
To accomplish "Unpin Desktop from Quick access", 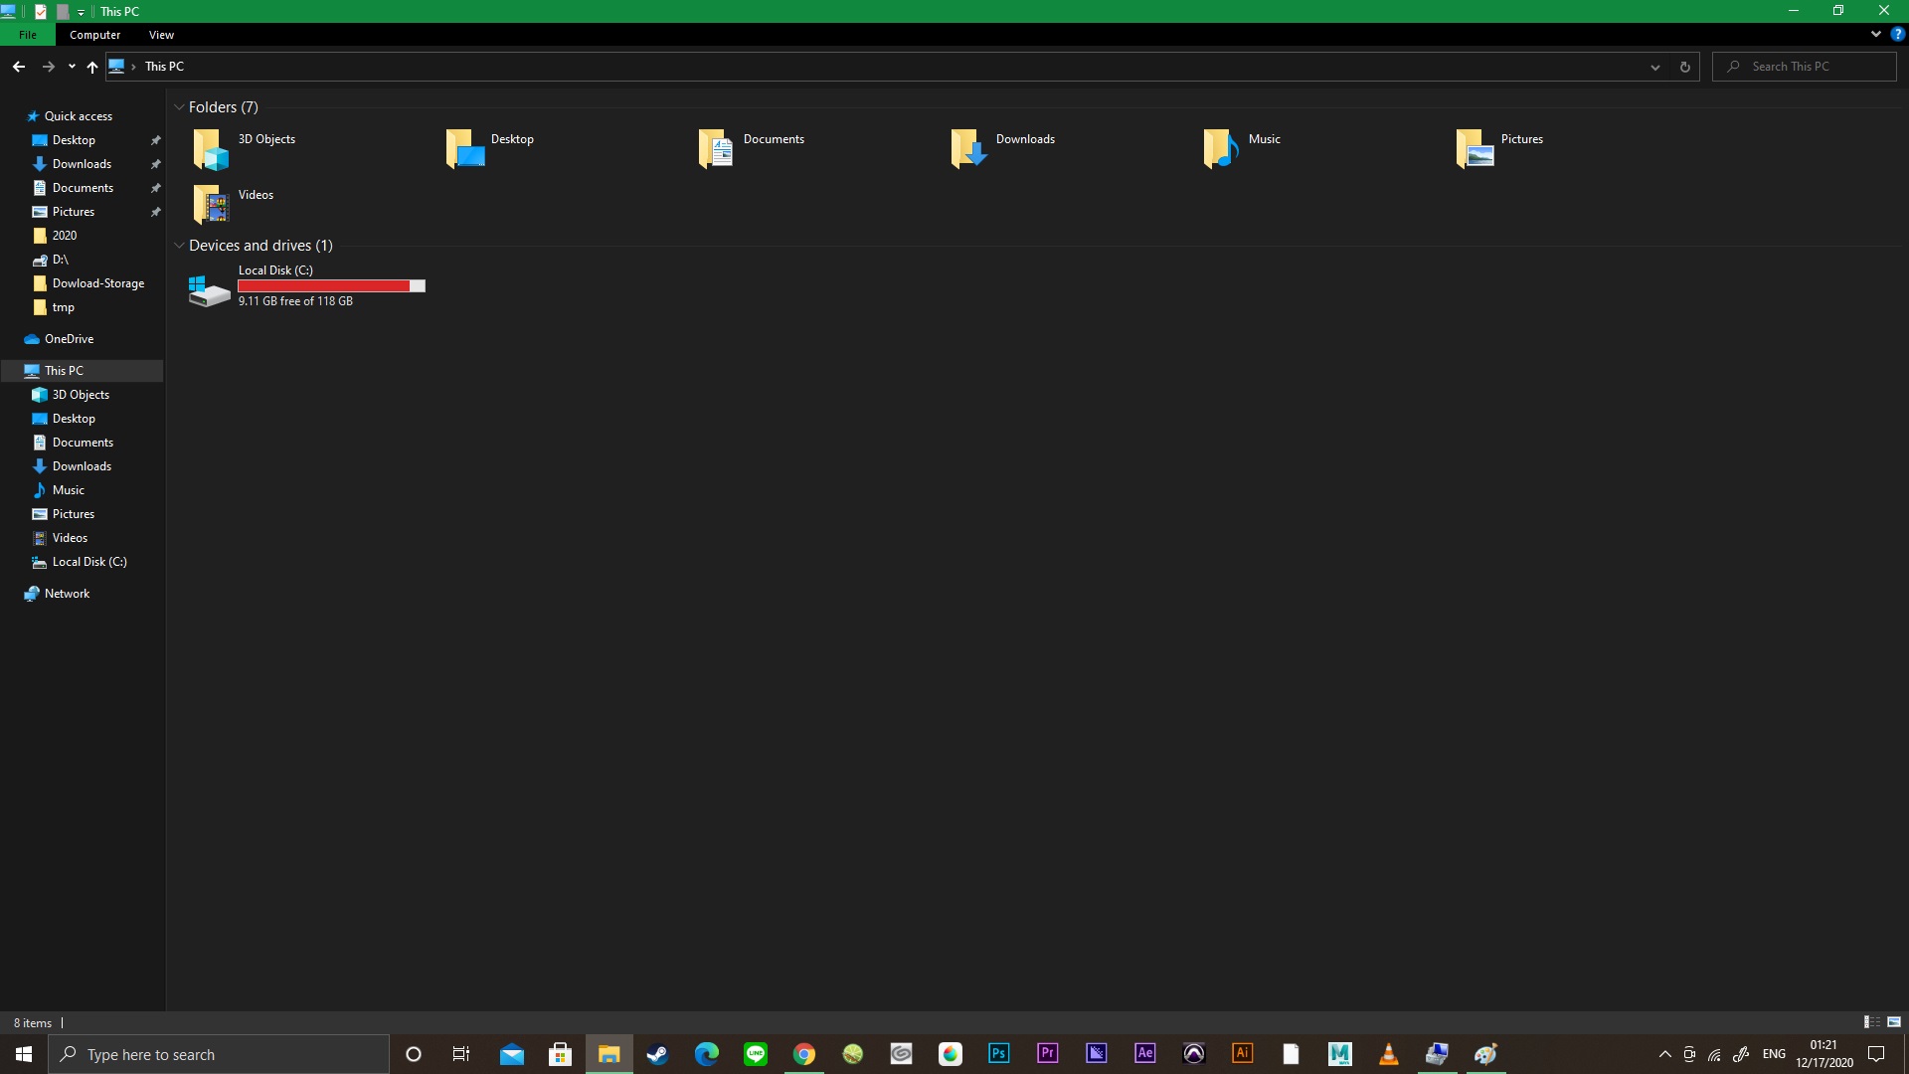I will pos(156,140).
